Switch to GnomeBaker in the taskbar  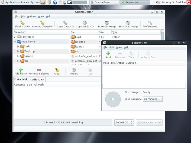pos(105,2)
